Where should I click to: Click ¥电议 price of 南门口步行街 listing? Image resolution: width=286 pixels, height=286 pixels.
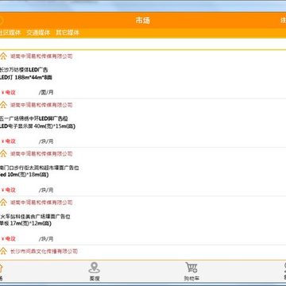coord(9,190)
